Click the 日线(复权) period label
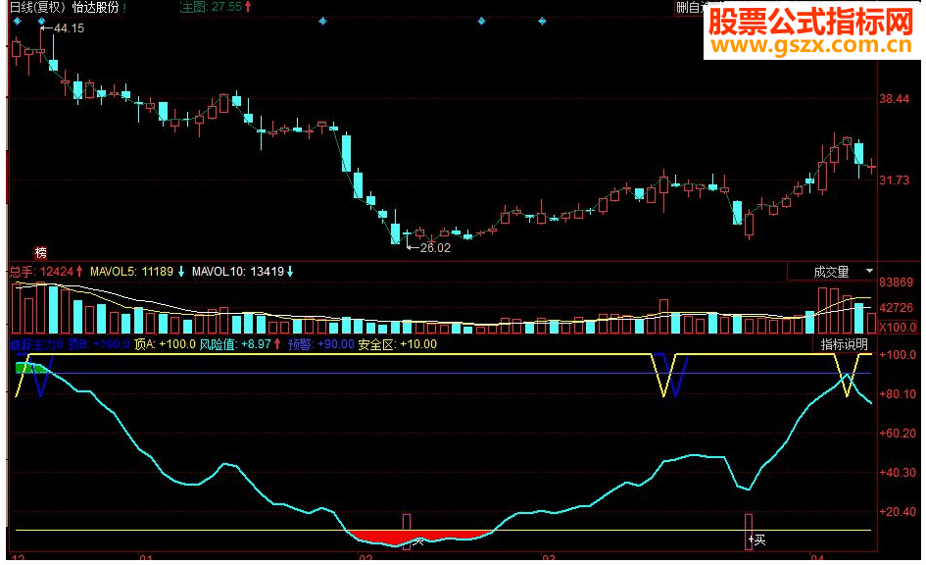The image size is (926, 565). point(37,7)
